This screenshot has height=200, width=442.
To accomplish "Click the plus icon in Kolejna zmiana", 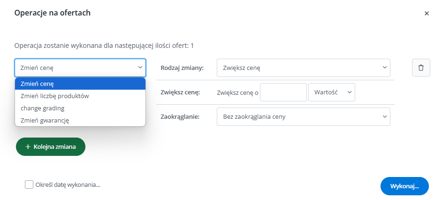I will coord(28,146).
